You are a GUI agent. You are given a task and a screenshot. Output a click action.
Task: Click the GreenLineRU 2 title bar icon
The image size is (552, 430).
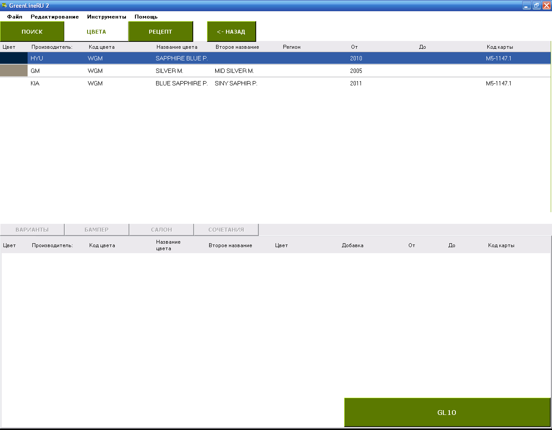(4, 6)
